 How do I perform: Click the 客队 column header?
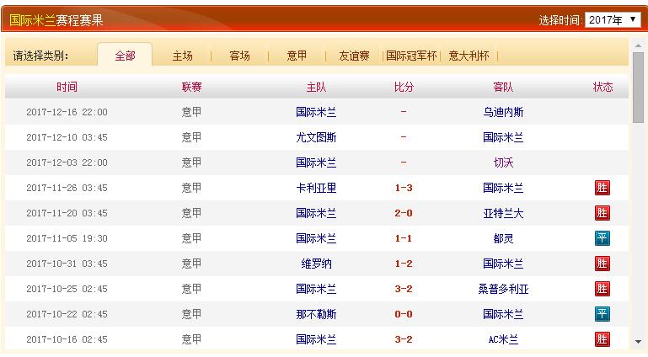click(x=503, y=87)
